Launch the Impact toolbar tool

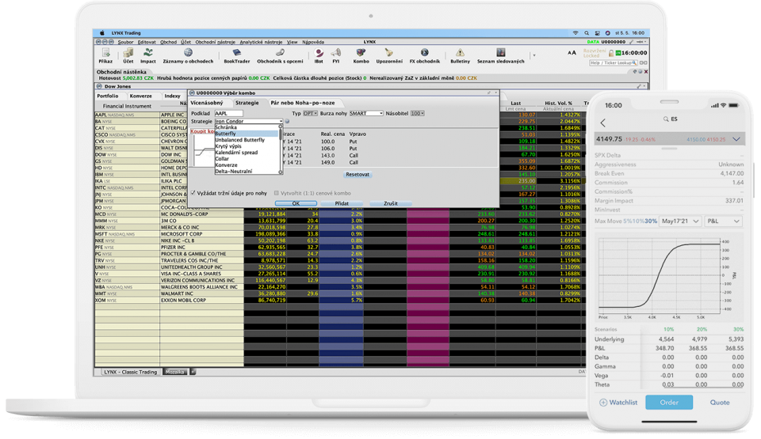tap(148, 55)
